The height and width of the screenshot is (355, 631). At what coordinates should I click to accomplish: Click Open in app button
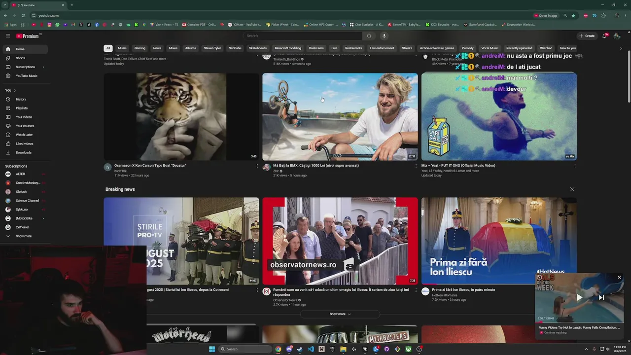(546, 15)
